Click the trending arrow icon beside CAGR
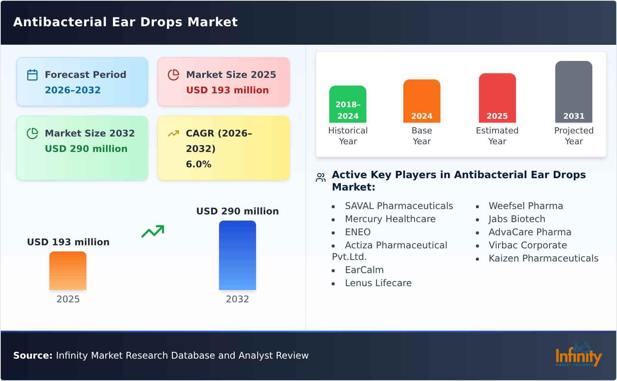The image size is (617, 381). pos(174,133)
